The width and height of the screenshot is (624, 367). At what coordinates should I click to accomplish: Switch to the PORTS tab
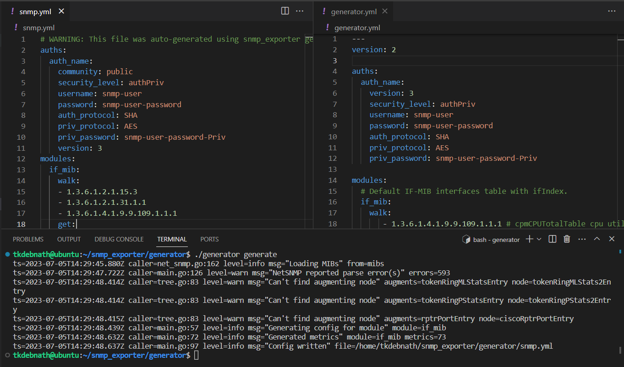(209, 239)
